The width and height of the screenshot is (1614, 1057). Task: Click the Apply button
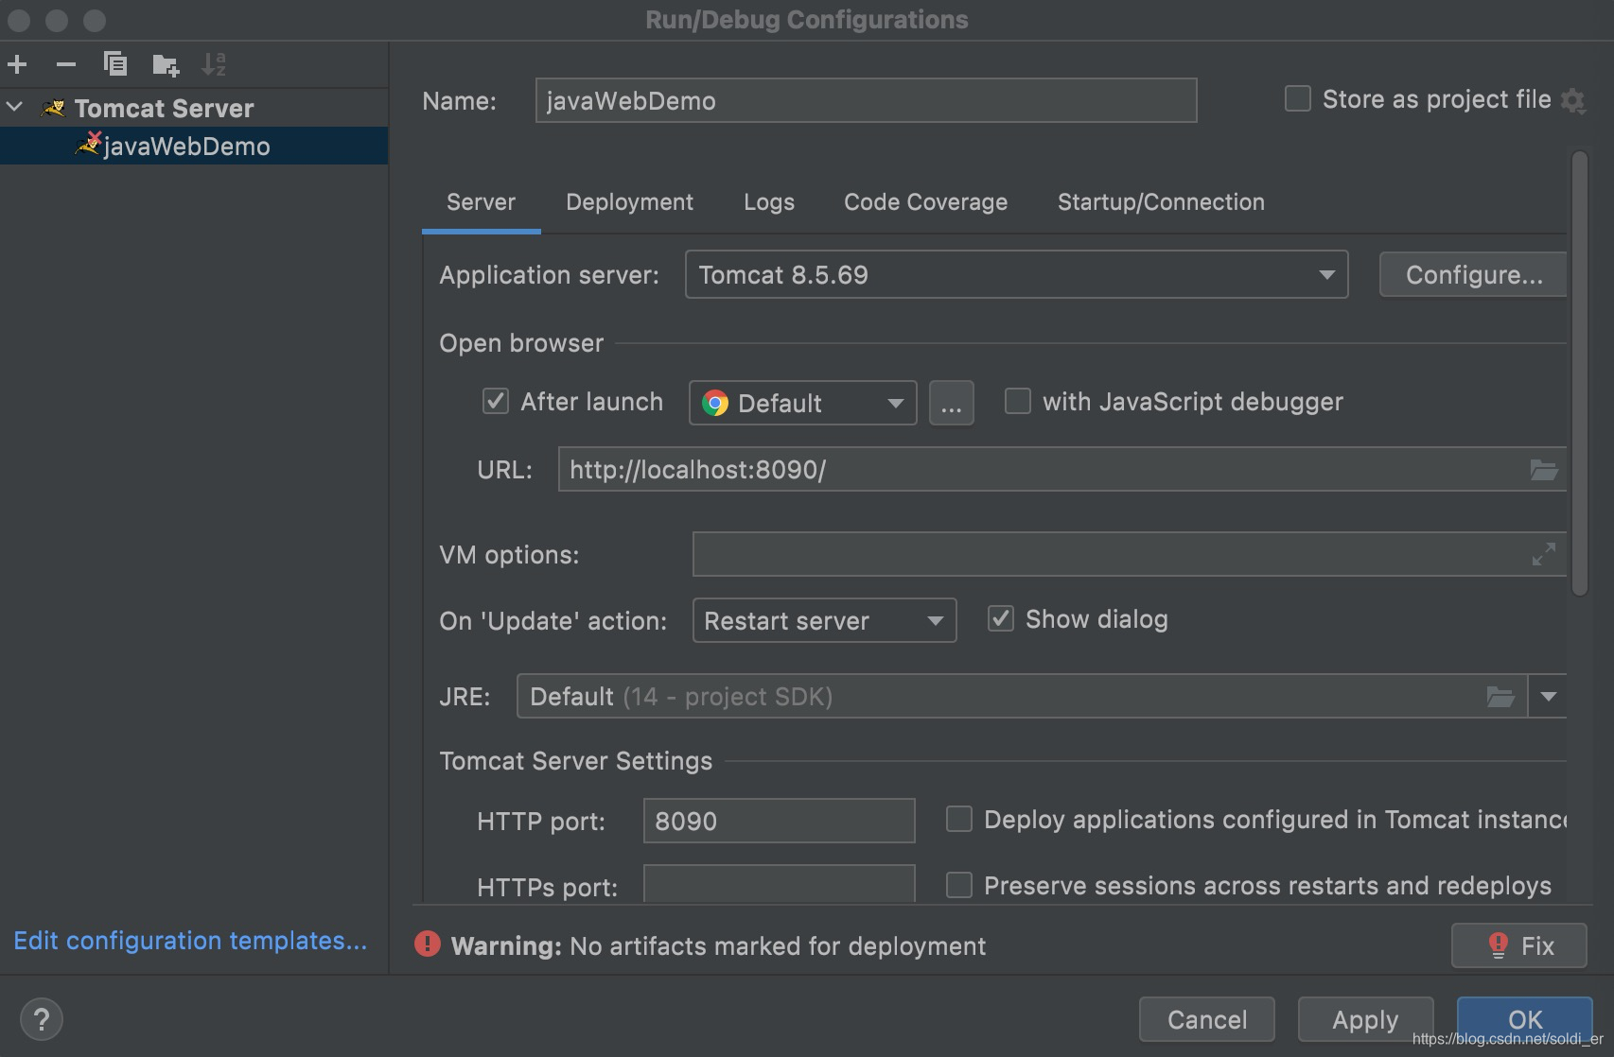click(1365, 1019)
